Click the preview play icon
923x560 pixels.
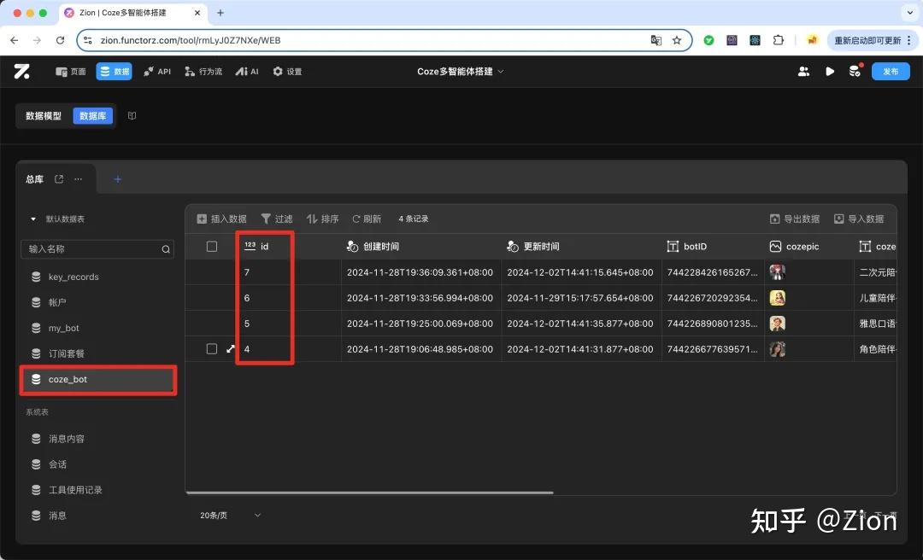[x=830, y=71]
